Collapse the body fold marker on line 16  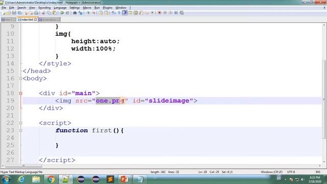pyautogui.click(x=20, y=78)
